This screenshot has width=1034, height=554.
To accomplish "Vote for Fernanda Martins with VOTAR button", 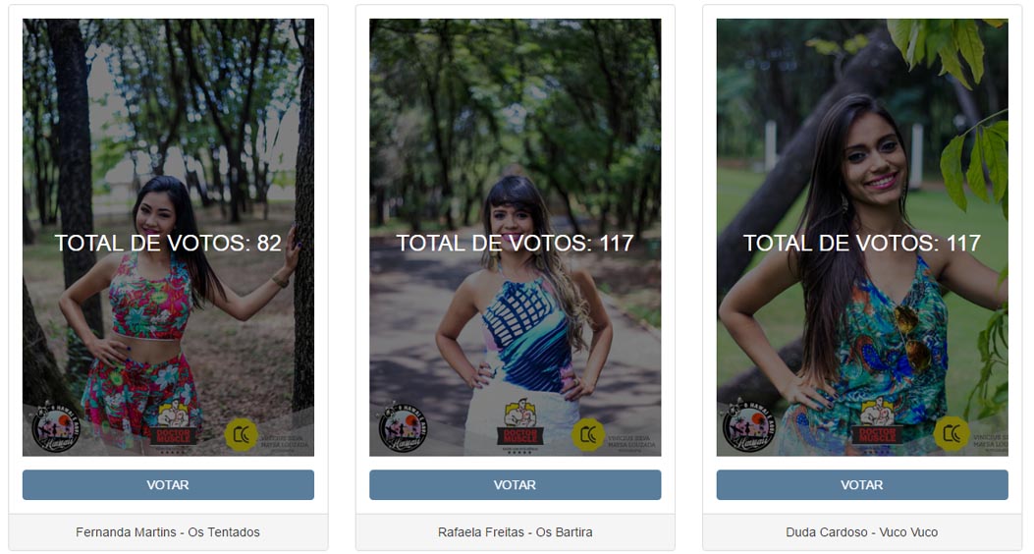I will pos(168,485).
